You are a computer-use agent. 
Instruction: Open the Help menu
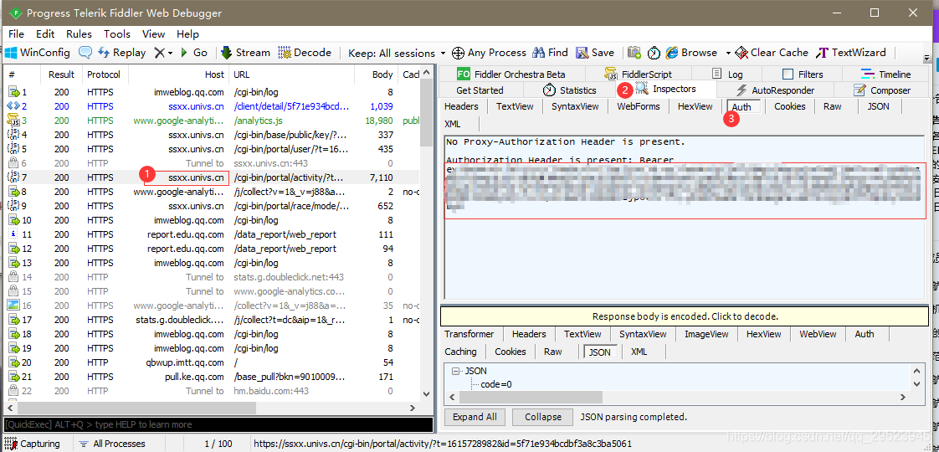187,34
